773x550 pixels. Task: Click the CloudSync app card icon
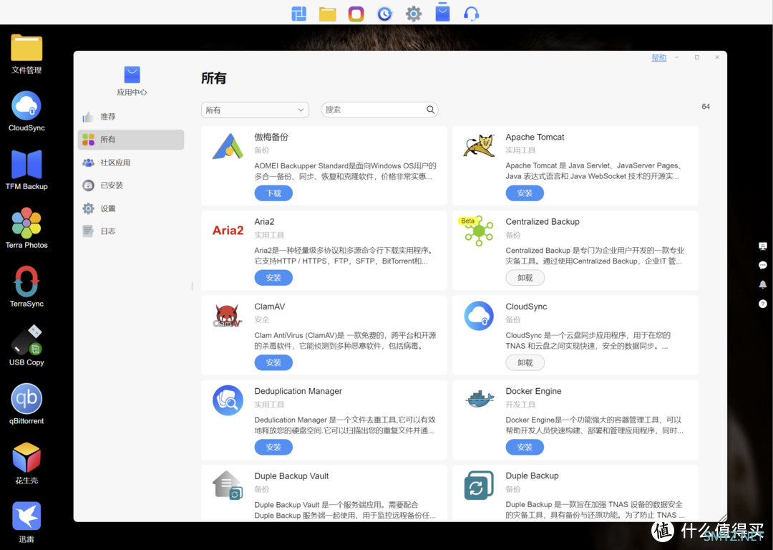tap(479, 316)
